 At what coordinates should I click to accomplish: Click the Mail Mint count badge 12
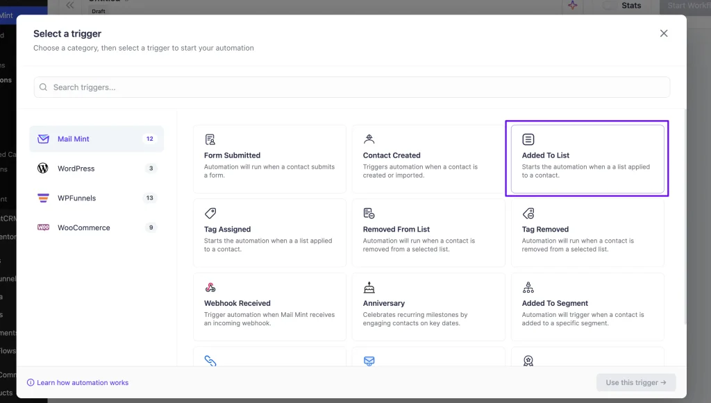[150, 139]
